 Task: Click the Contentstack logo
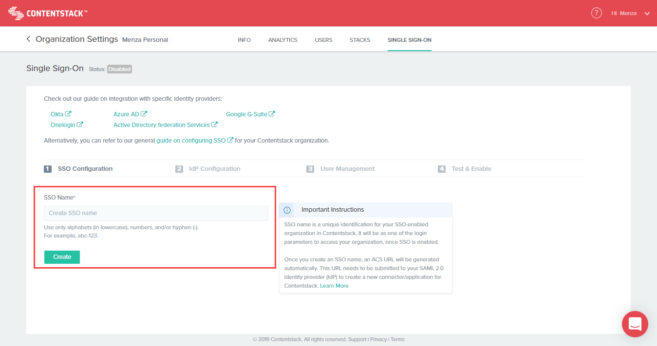click(x=48, y=13)
